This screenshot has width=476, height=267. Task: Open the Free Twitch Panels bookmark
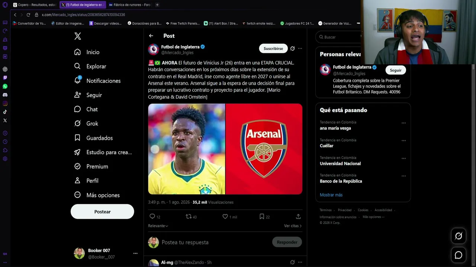pos(183,23)
